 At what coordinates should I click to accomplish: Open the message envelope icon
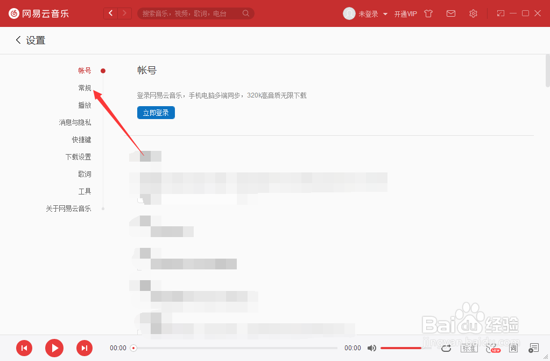pyautogui.click(x=451, y=13)
